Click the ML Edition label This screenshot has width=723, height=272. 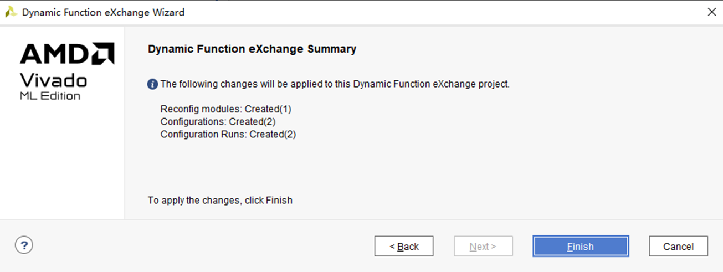tap(50, 96)
